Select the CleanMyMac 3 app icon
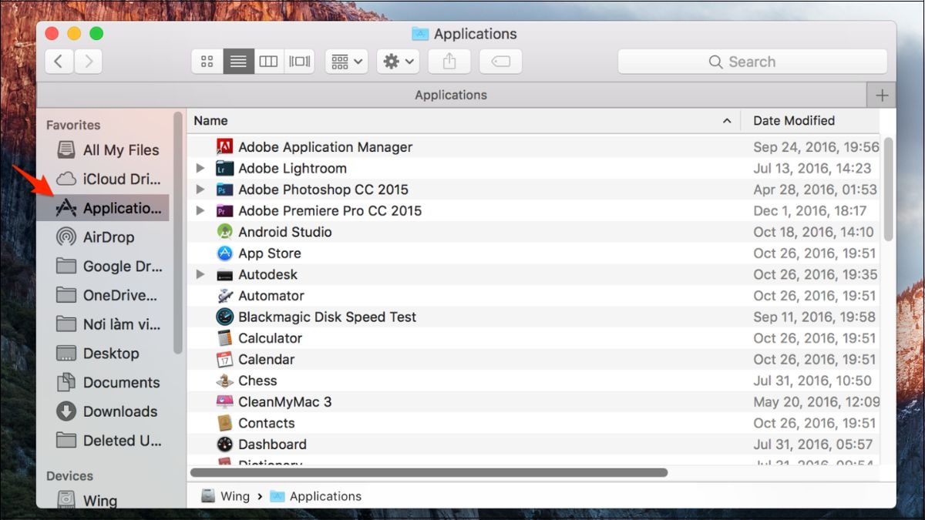The image size is (925, 520). (224, 401)
